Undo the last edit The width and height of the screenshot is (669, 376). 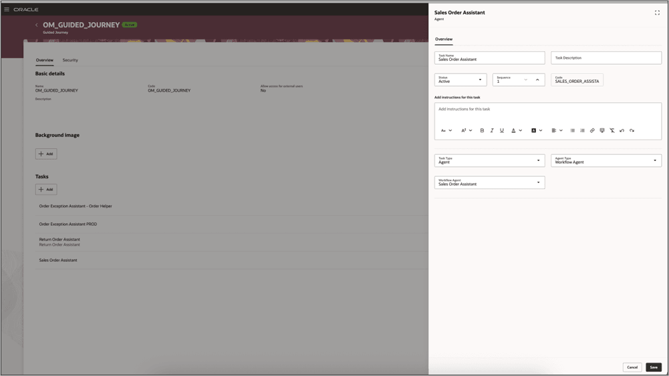point(622,130)
